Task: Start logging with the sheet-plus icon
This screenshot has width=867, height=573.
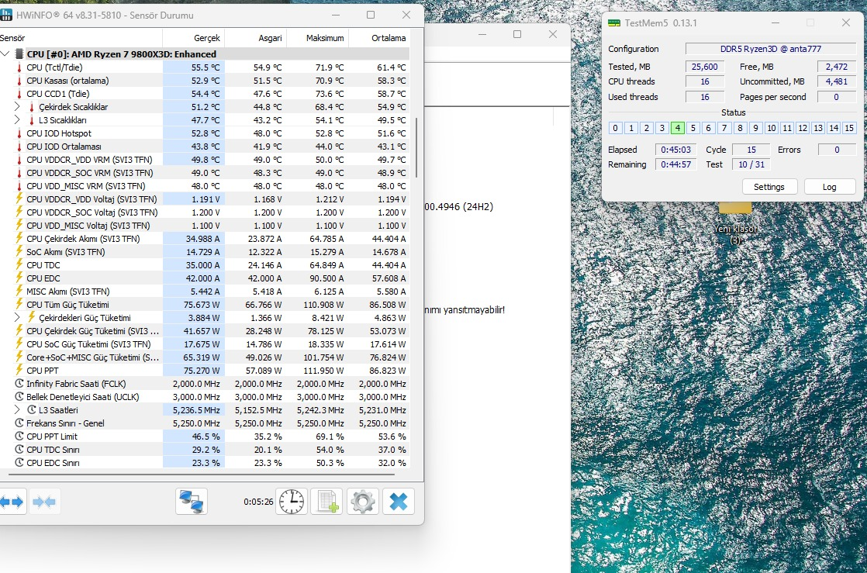Action: [326, 502]
